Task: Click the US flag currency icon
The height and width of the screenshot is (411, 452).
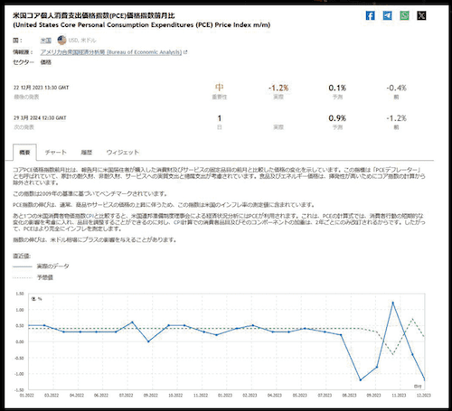Action: (61, 40)
